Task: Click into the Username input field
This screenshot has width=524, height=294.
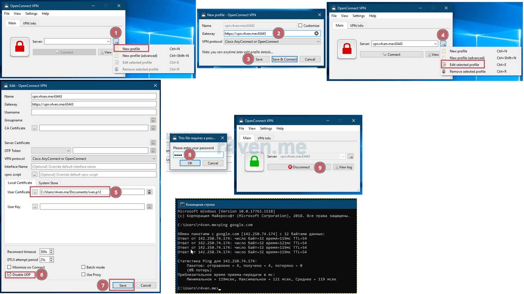Action: pos(94,112)
